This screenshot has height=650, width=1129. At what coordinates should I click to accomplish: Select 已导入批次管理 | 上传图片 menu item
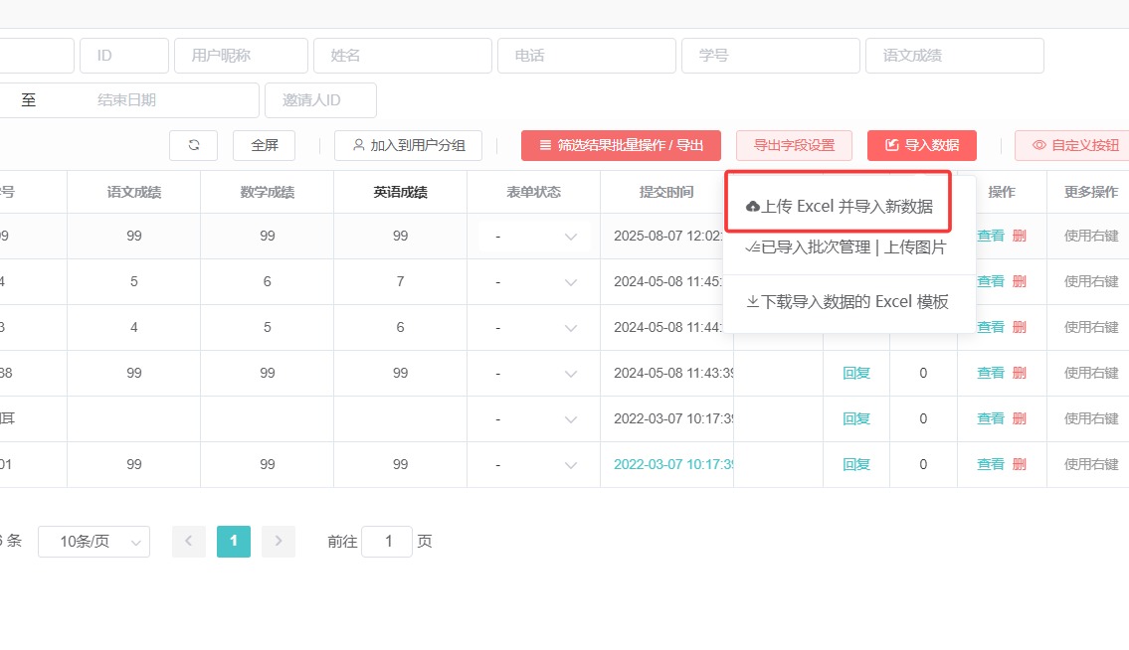tap(846, 247)
